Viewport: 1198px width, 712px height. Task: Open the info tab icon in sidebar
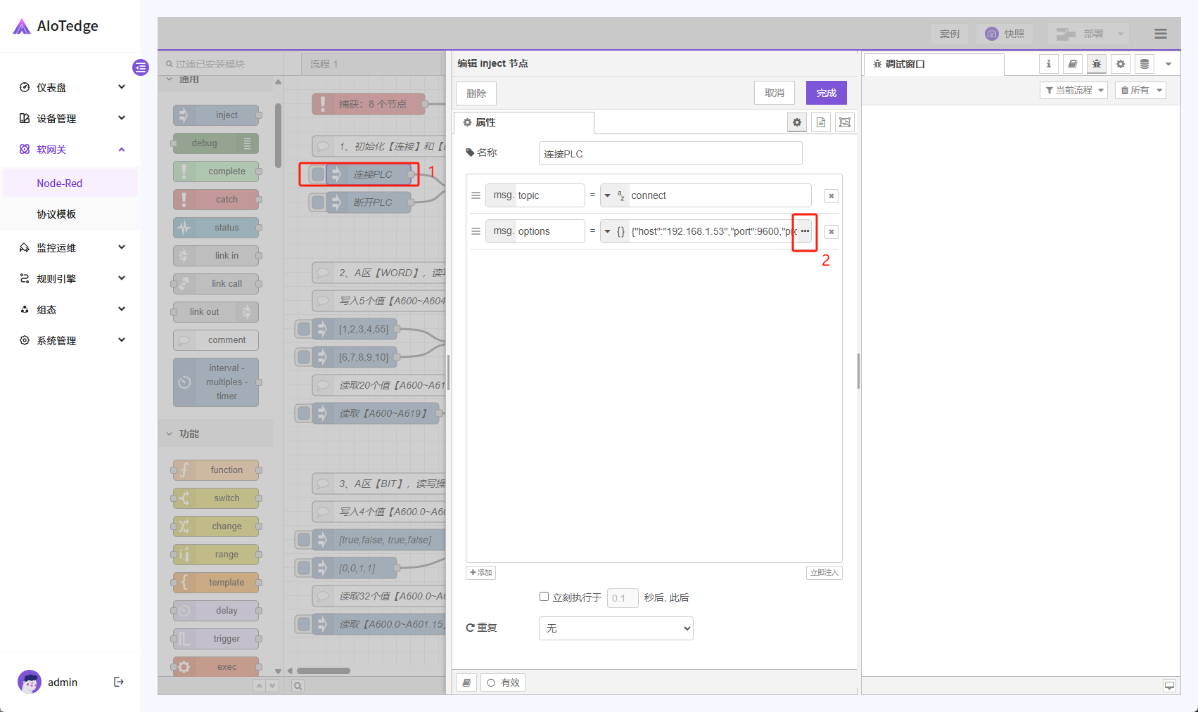point(1048,64)
